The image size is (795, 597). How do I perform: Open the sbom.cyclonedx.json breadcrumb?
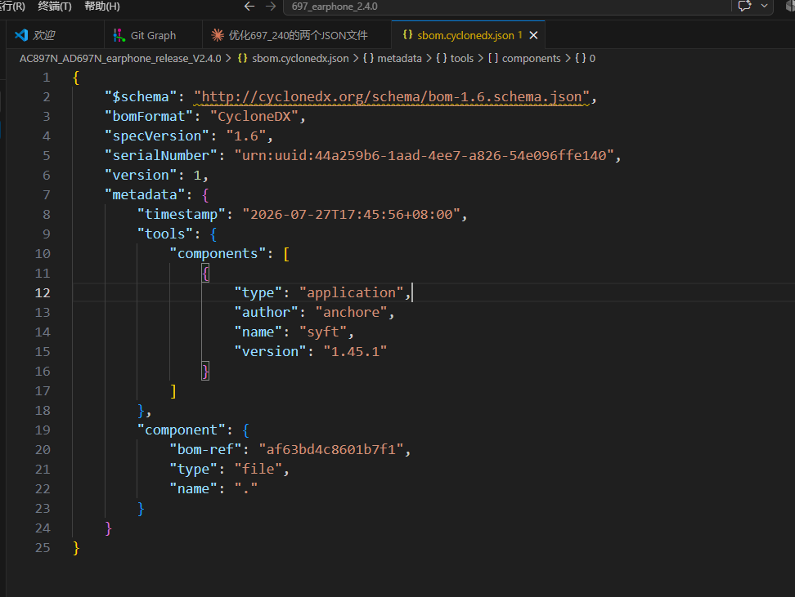click(x=300, y=58)
